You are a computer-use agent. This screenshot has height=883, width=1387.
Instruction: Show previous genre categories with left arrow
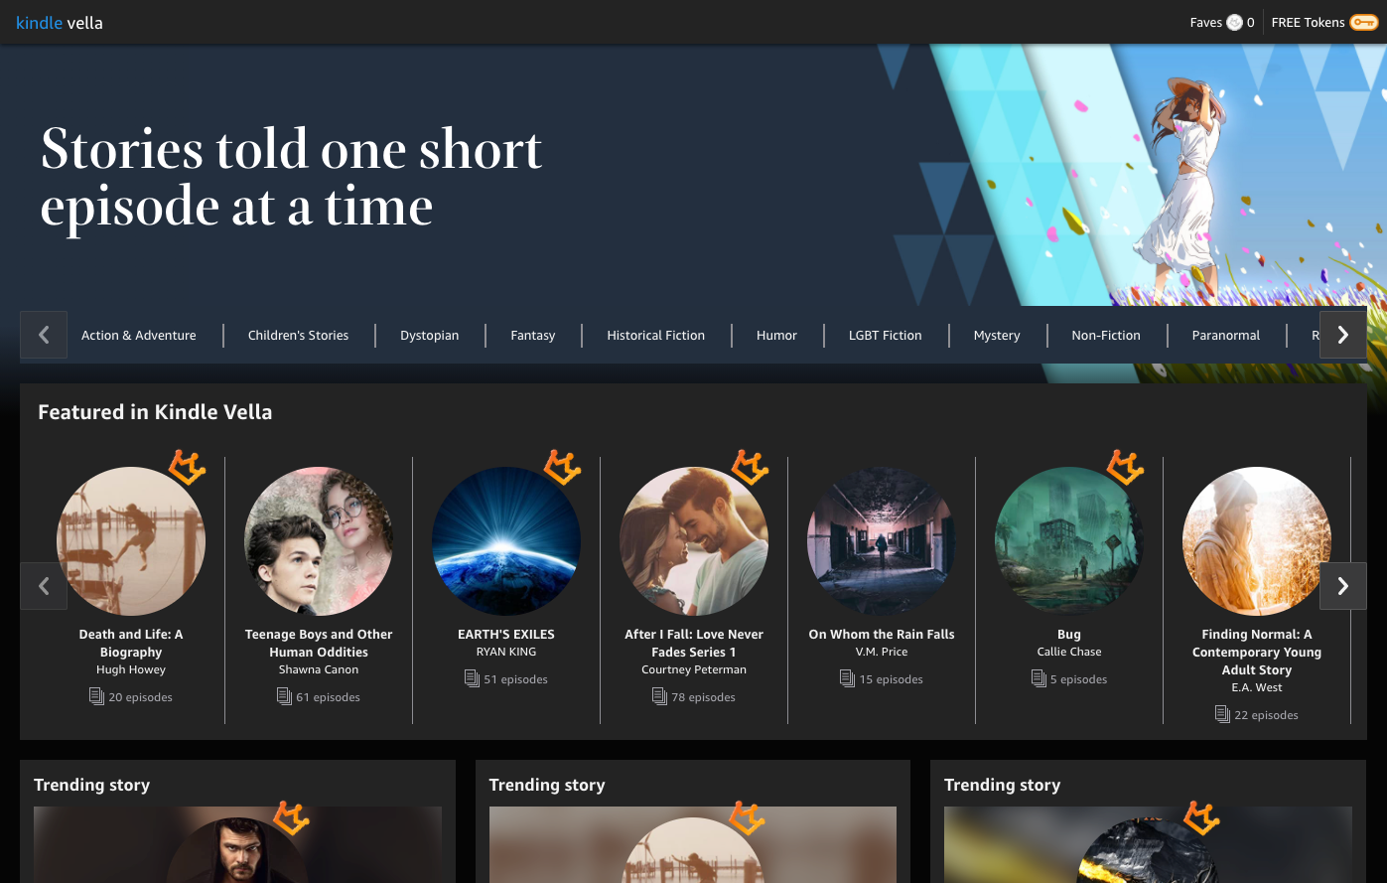44,335
